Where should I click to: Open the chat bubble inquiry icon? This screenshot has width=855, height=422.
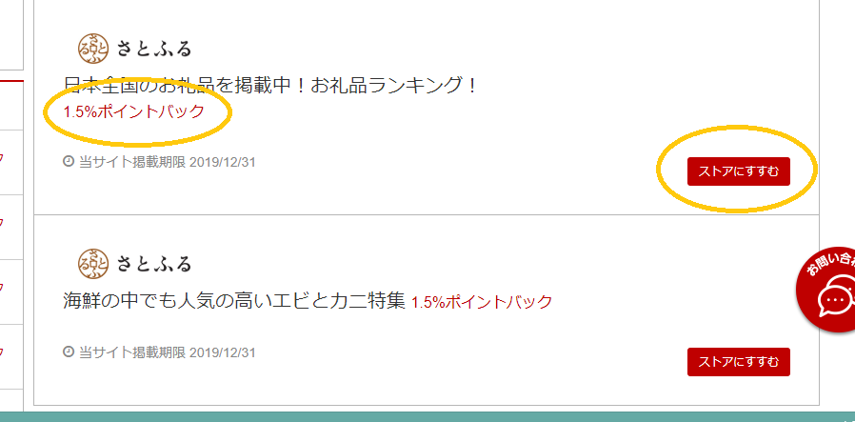[835, 300]
